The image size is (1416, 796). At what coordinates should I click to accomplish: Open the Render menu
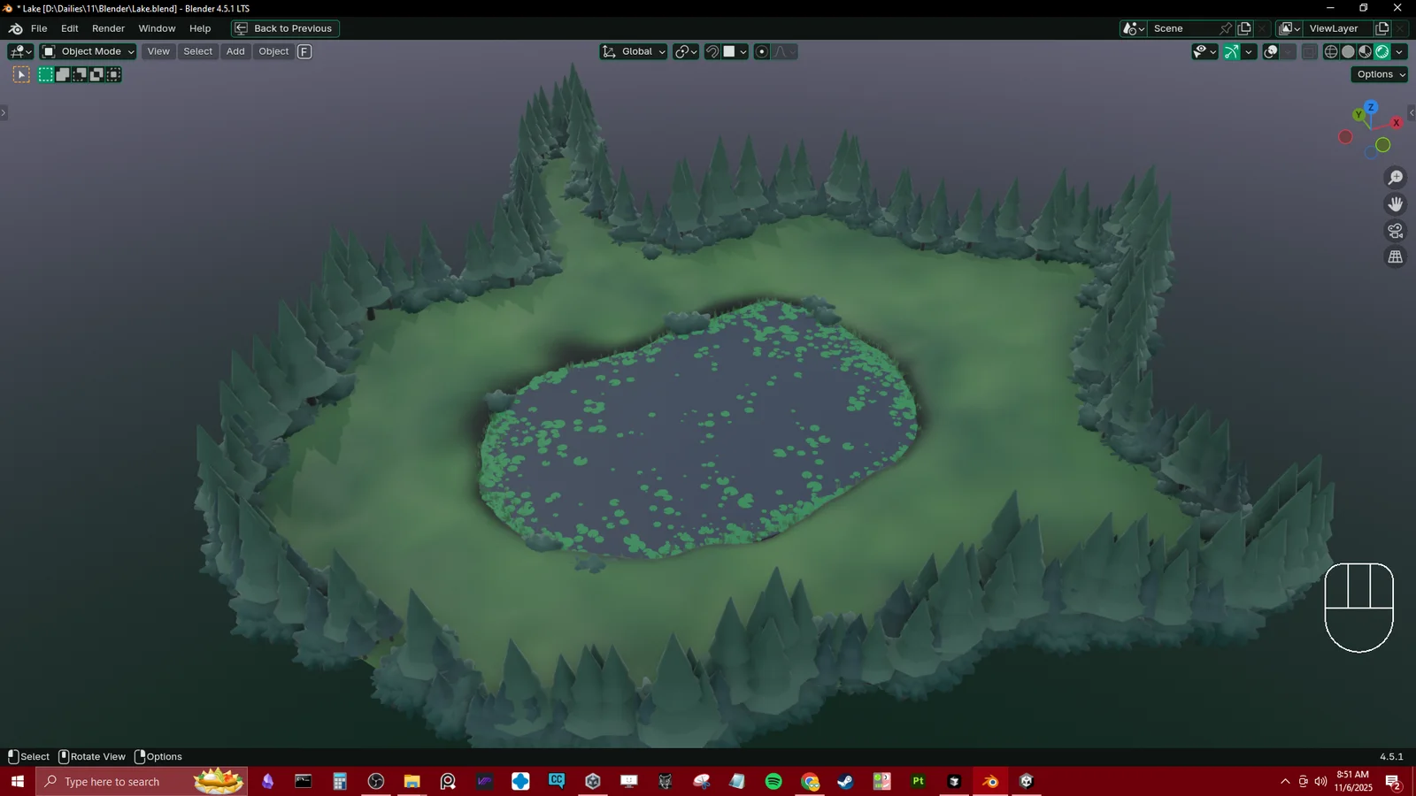click(108, 27)
